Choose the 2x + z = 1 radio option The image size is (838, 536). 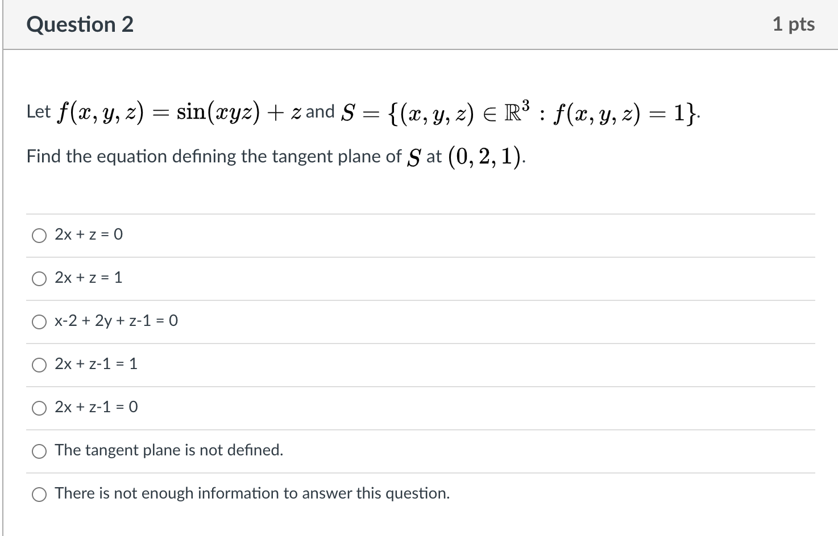coord(39,279)
